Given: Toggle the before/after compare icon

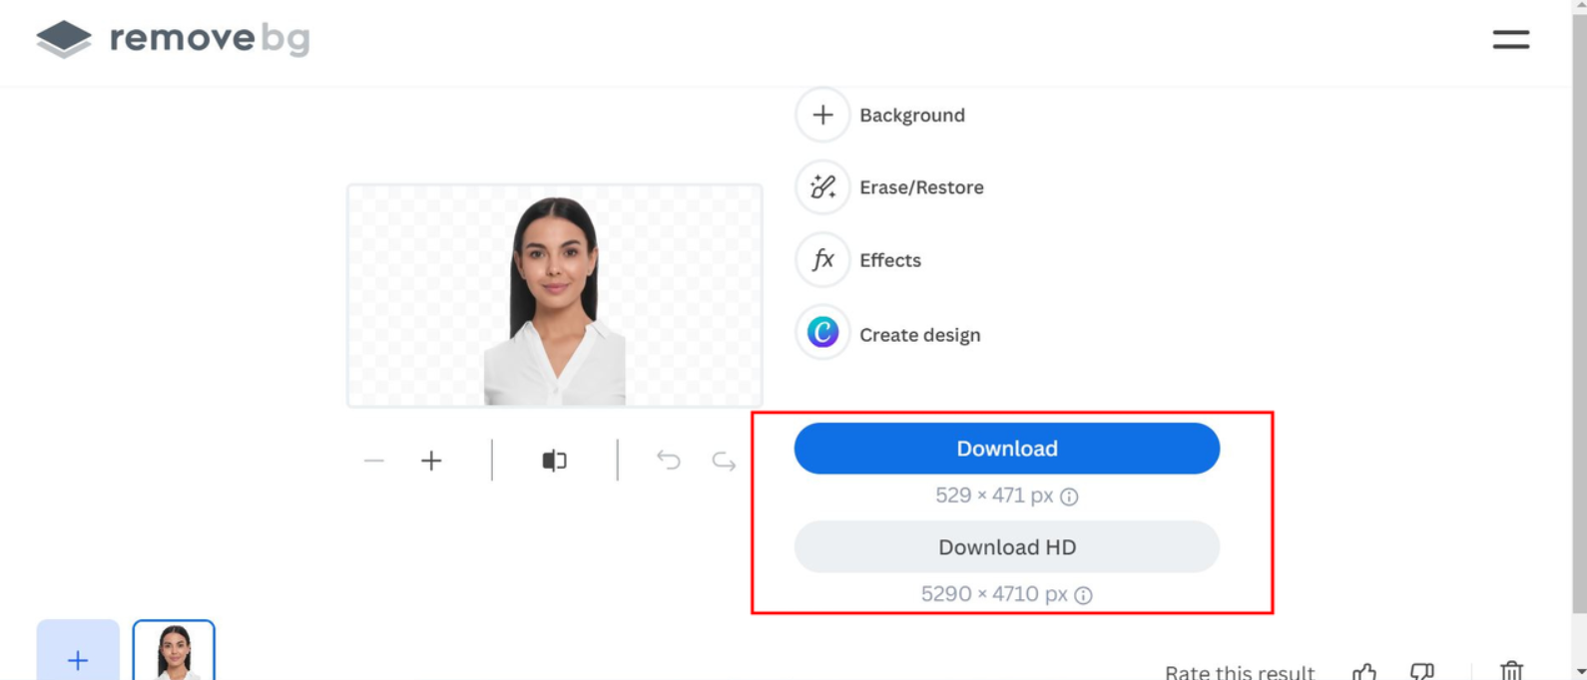Looking at the screenshot, I should pyautogui.click(x=554, y=461).
